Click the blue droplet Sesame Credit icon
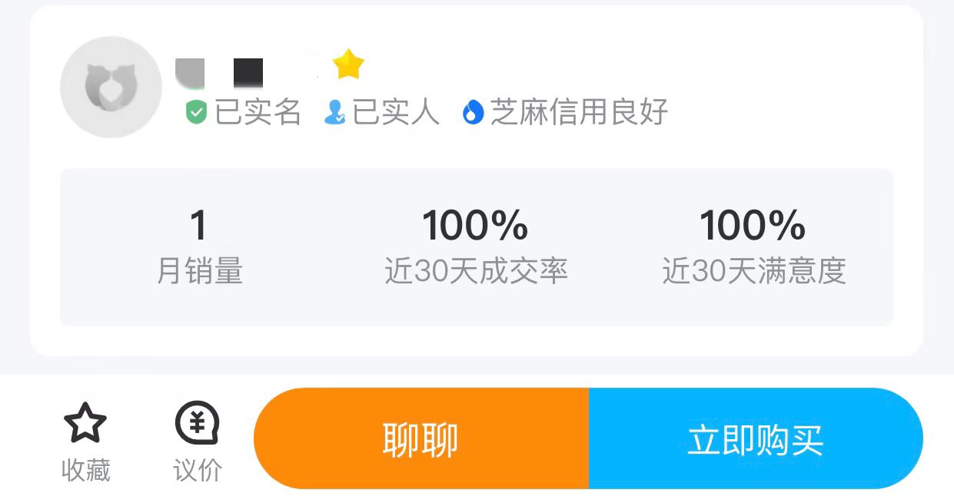The width and height of the screenshot is (954, 496). point(473,113)
